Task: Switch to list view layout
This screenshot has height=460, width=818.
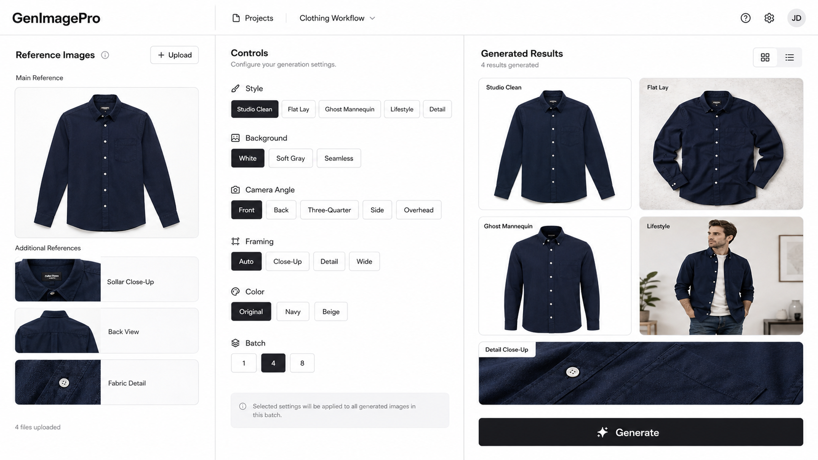Action: click(x=790, y=57)
